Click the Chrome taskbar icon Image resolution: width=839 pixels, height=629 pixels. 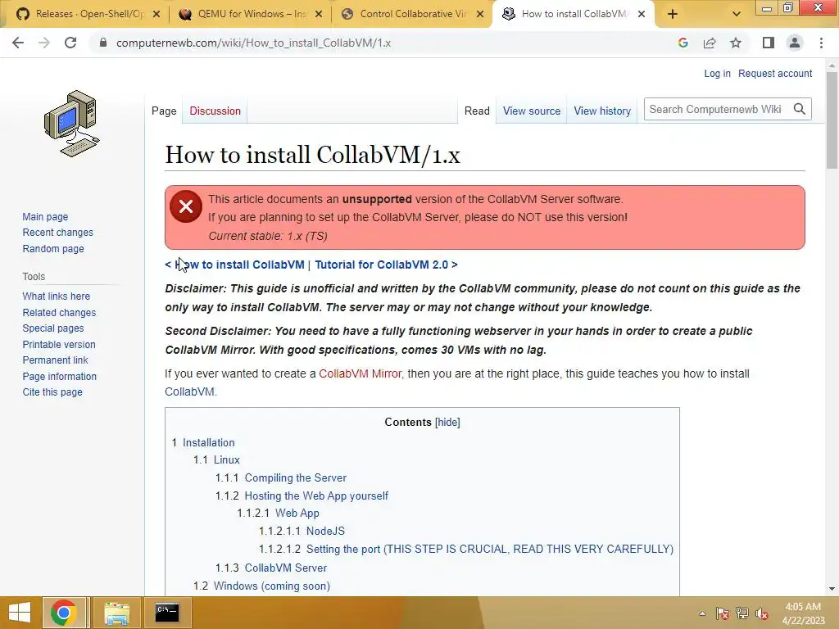(64, 613)
